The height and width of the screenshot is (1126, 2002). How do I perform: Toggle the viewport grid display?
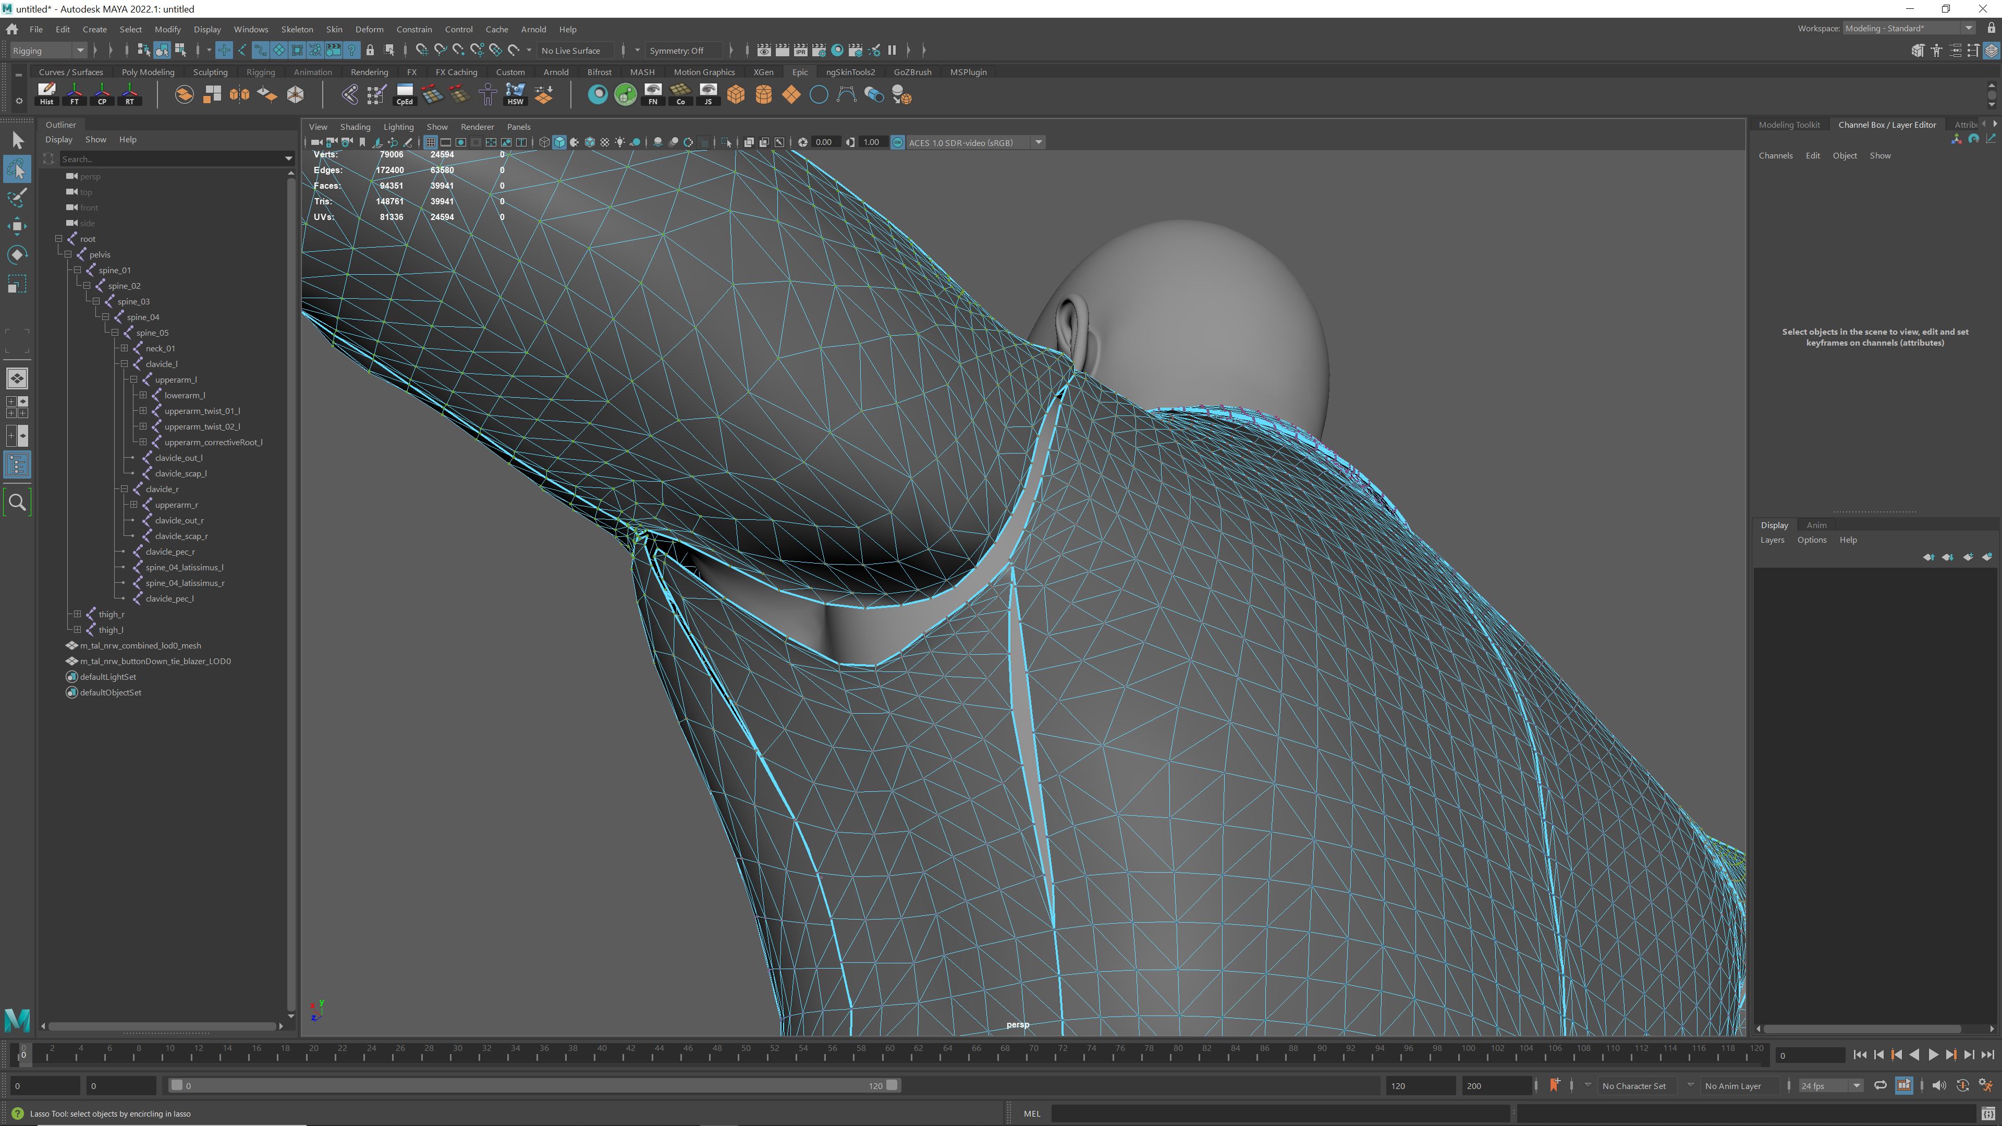click(430, 142)
